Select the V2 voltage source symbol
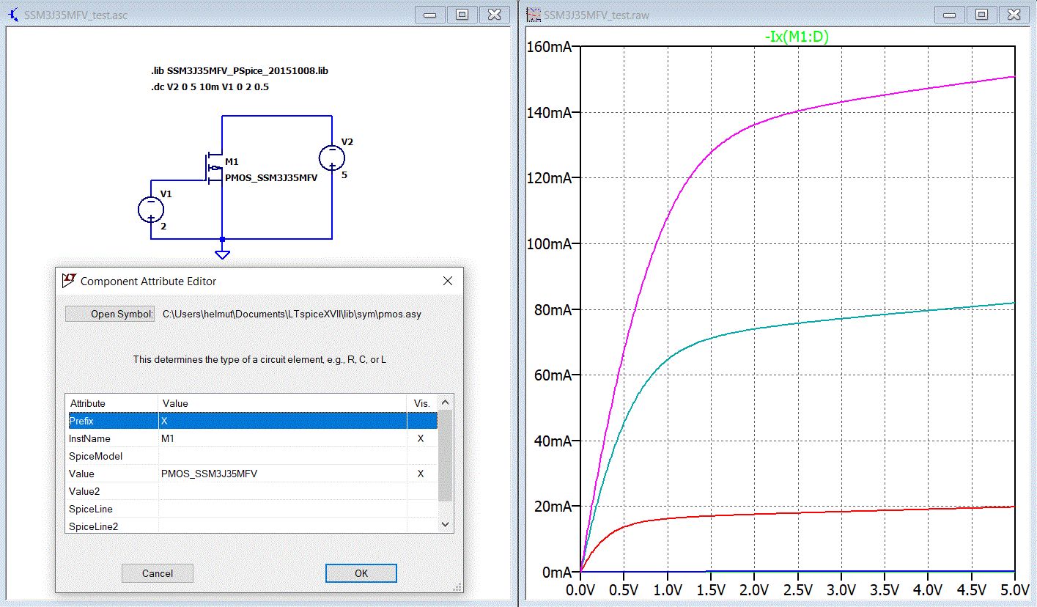This screenshot has height=607, width=1037. point(332,158)
